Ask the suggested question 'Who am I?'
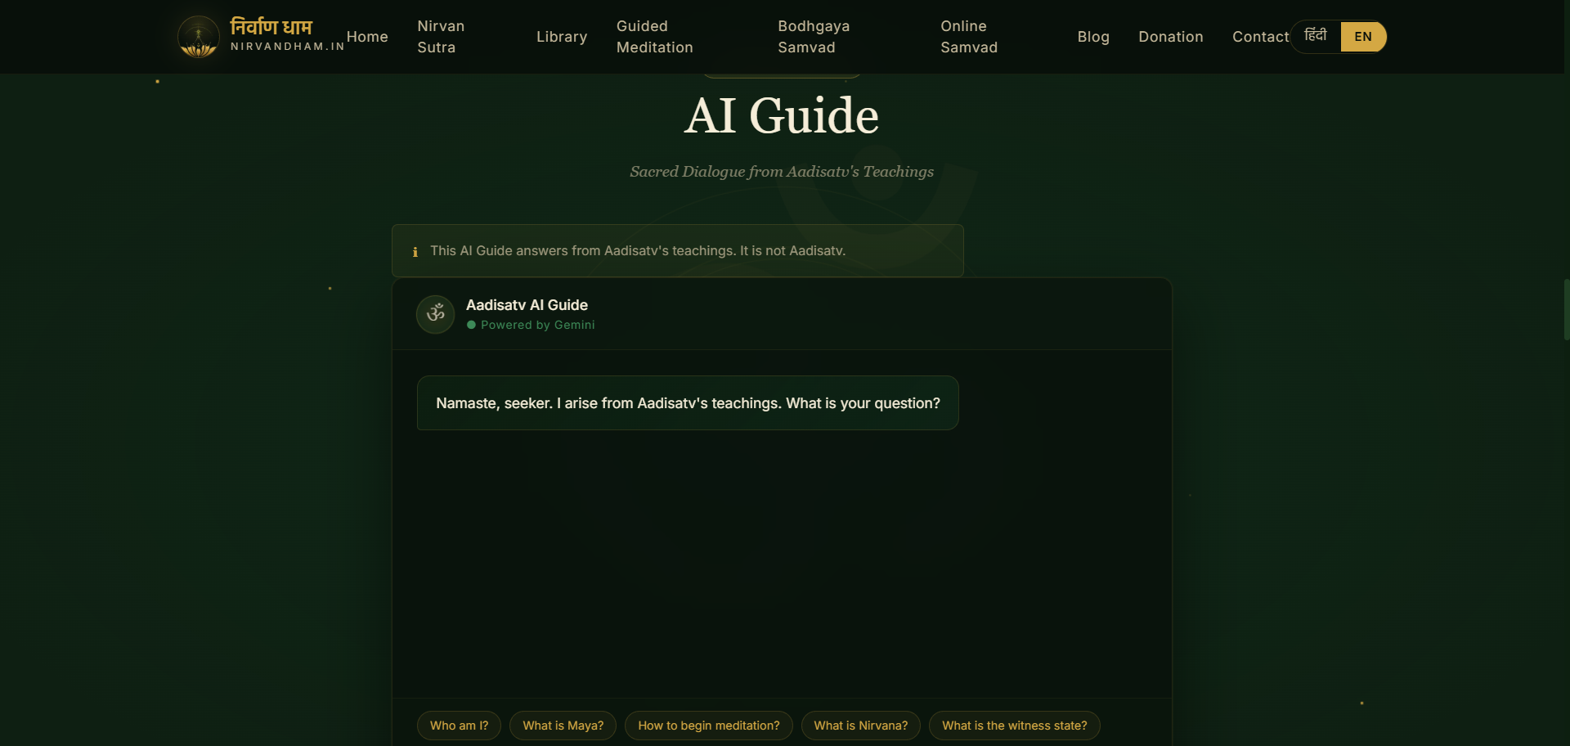This screenshot has width=1570, height=746. coord(459,726)
